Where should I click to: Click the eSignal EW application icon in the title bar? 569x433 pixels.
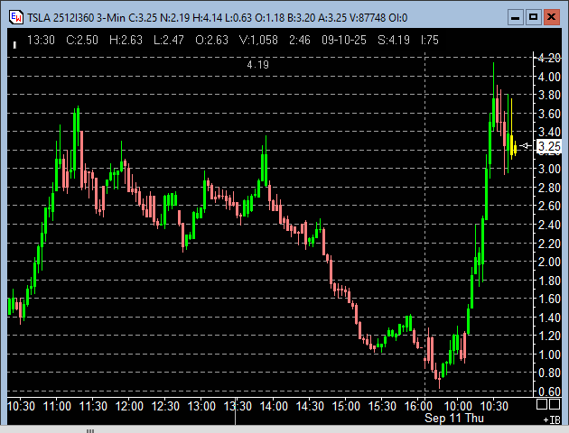(16, 17)
